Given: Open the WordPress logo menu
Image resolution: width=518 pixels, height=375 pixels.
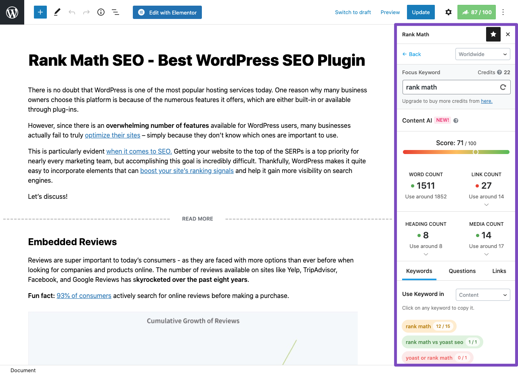Looking at the screenshot, I should pos(12,12).
